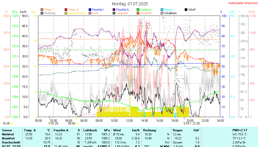258x147 pixels.
Task: Click the 12:00 mark on time axis
Action: point(129,120)
